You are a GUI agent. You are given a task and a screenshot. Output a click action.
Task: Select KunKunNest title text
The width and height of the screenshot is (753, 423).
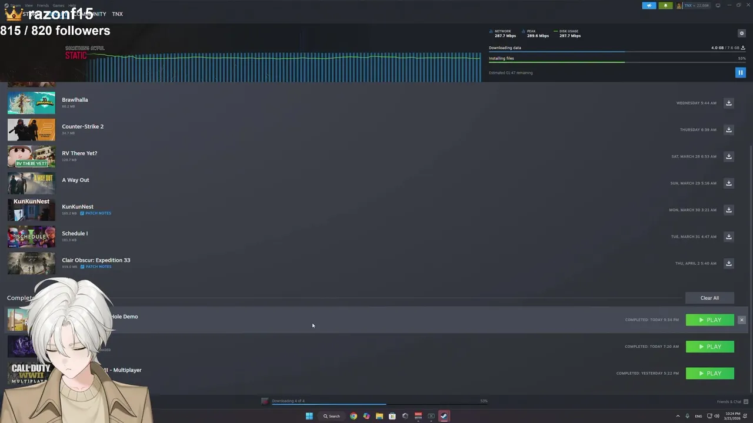tap(78, 207)
